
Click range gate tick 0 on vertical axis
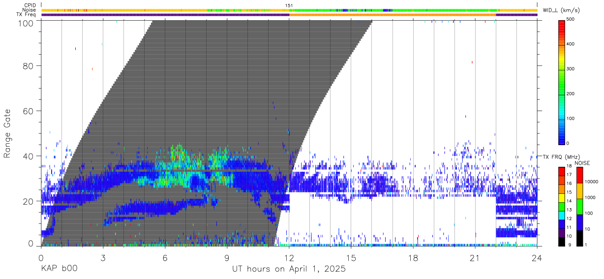point(31,244)
